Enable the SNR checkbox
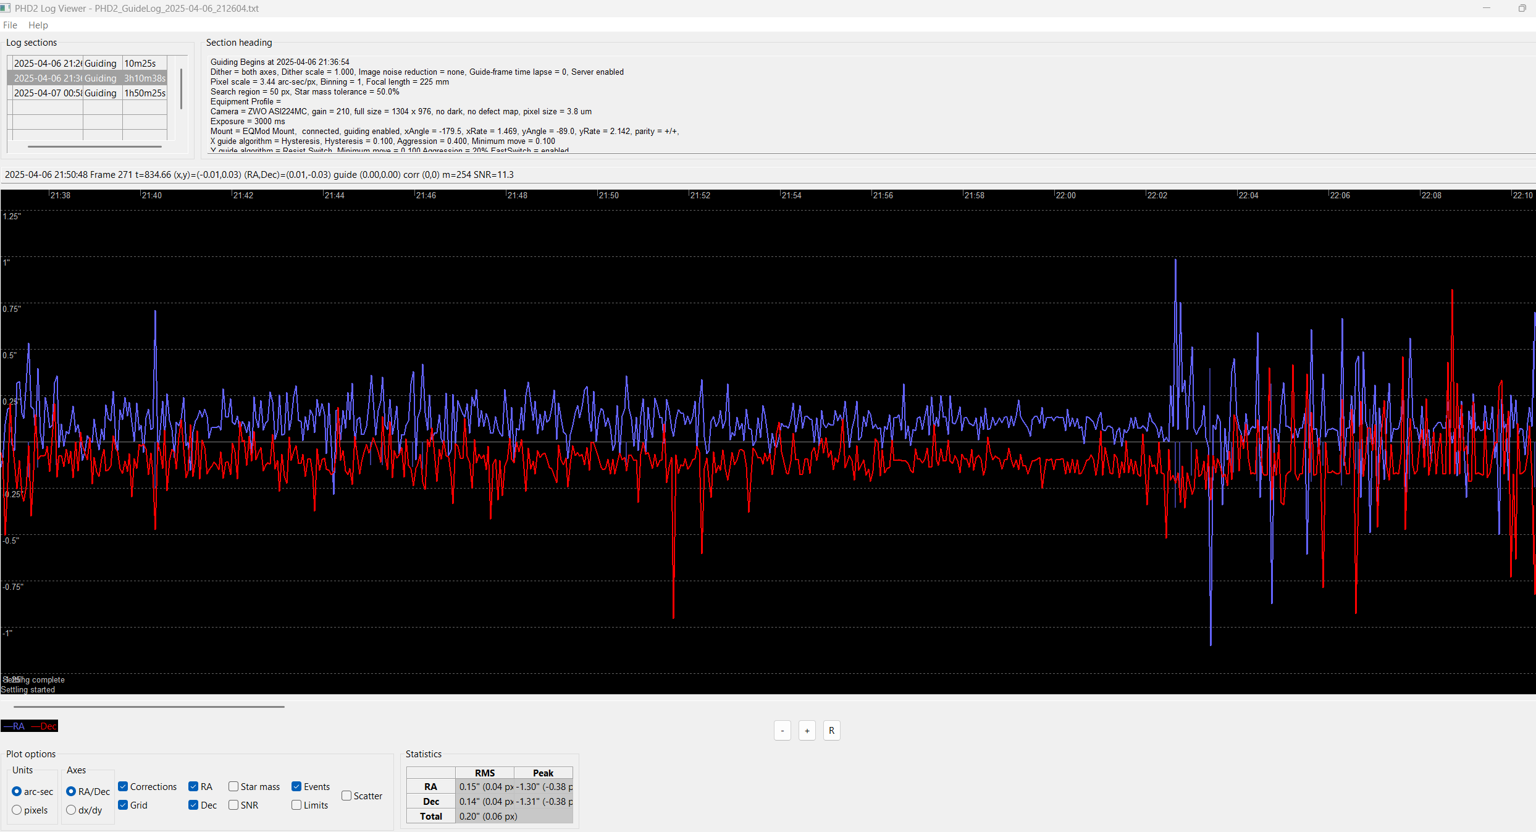This screenshot has height=832, width=1536. (233, 805)
